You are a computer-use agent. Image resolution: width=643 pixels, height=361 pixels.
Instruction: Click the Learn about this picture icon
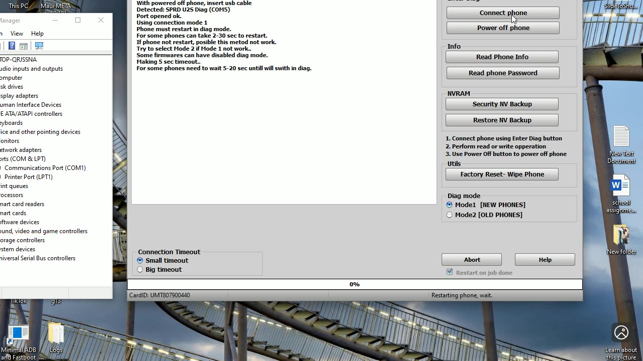[621, 341]
